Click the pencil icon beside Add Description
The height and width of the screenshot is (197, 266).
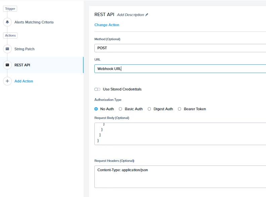pos(147,15)
